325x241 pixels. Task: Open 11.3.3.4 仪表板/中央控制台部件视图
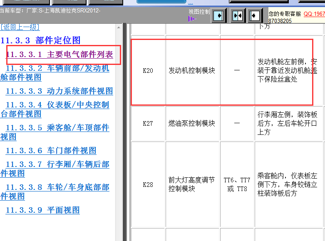pos(55,109)
